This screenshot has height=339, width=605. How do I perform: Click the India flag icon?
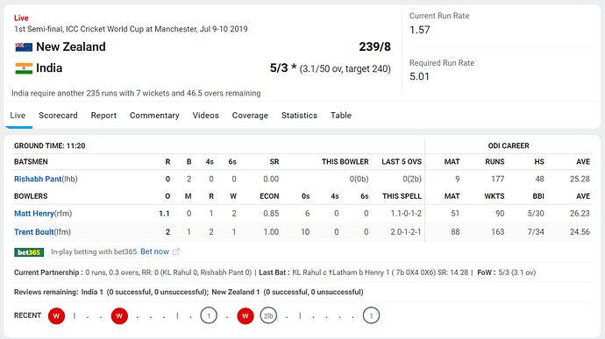(x=24, y=68)
